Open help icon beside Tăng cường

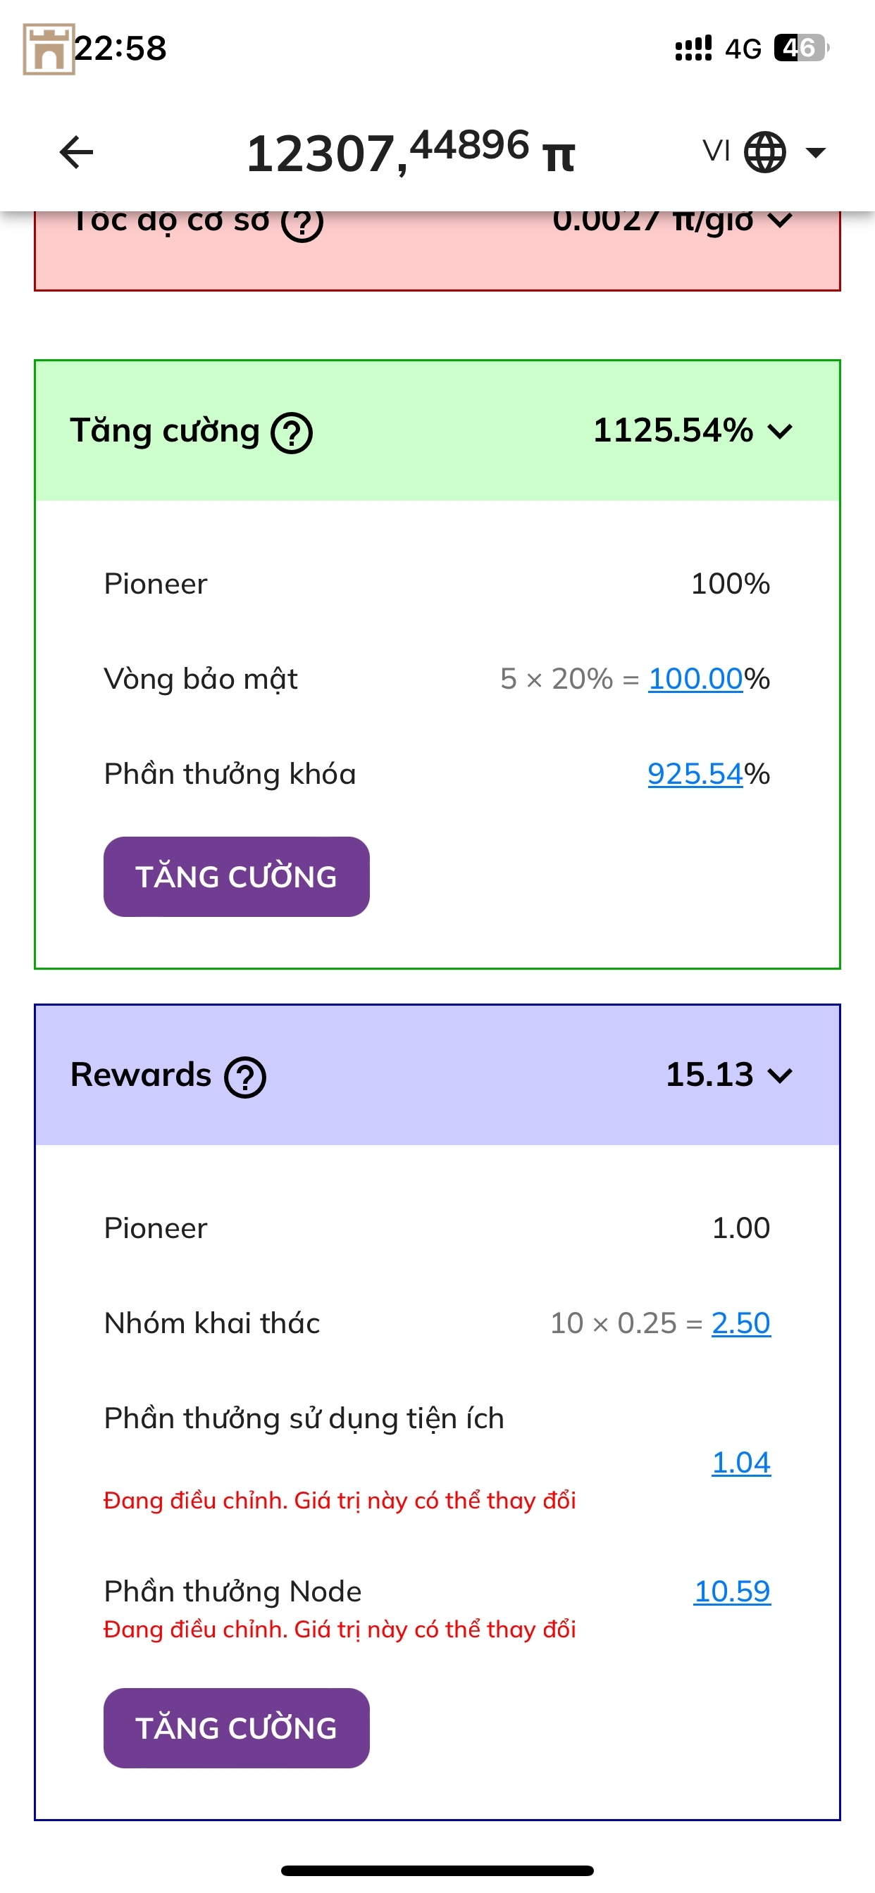292,433
